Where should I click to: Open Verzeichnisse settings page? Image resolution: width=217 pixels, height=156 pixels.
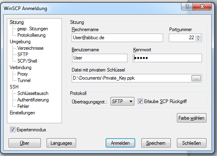(30, 48)
